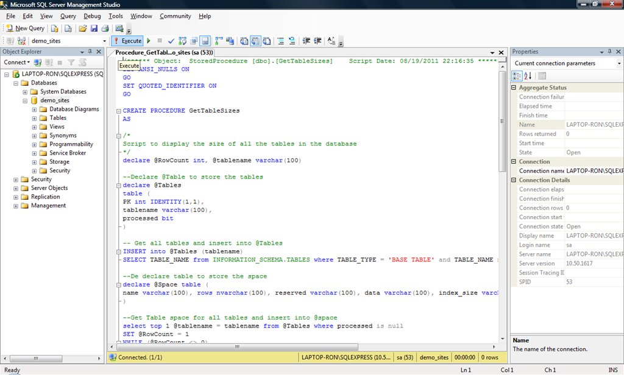624x375 pixels.
Task: Close the Object Explorer panel
Action: tap(99, 52)
